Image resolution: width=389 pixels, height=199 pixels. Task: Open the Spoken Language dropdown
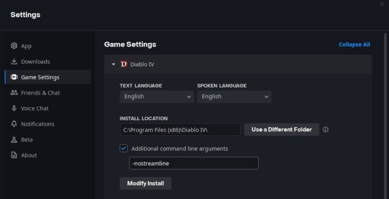pyautogui.click(x=234, y=97)
